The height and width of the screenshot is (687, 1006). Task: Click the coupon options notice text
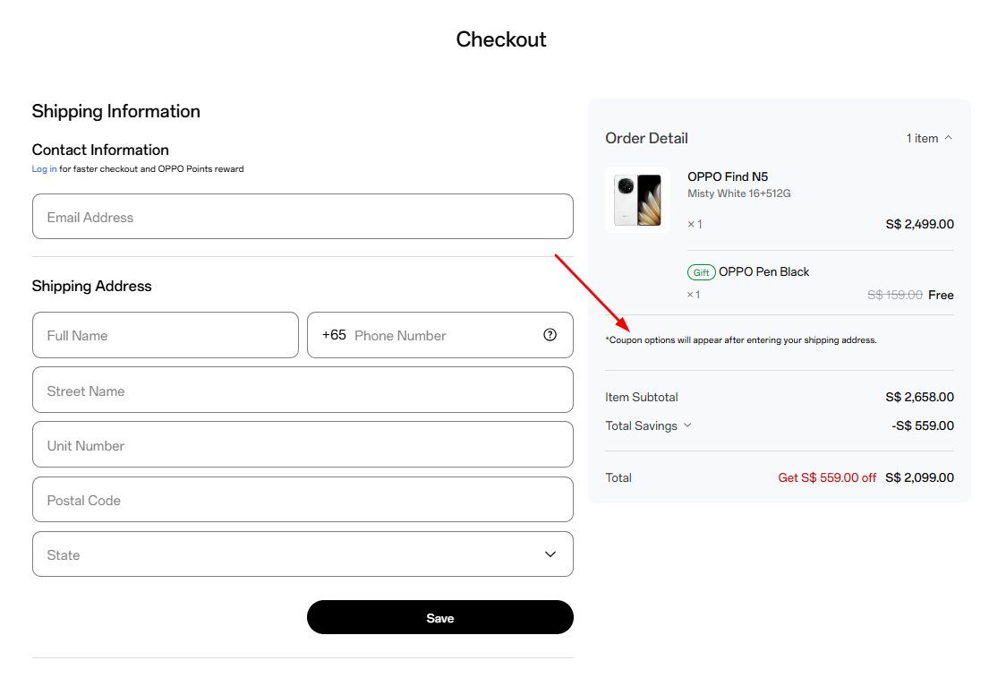[741, 339]
